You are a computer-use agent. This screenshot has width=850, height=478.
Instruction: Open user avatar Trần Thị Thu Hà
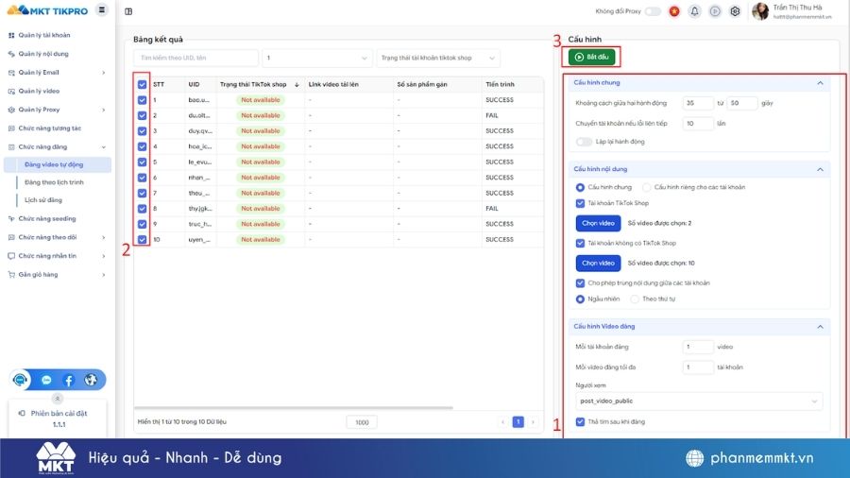point(760,11)
